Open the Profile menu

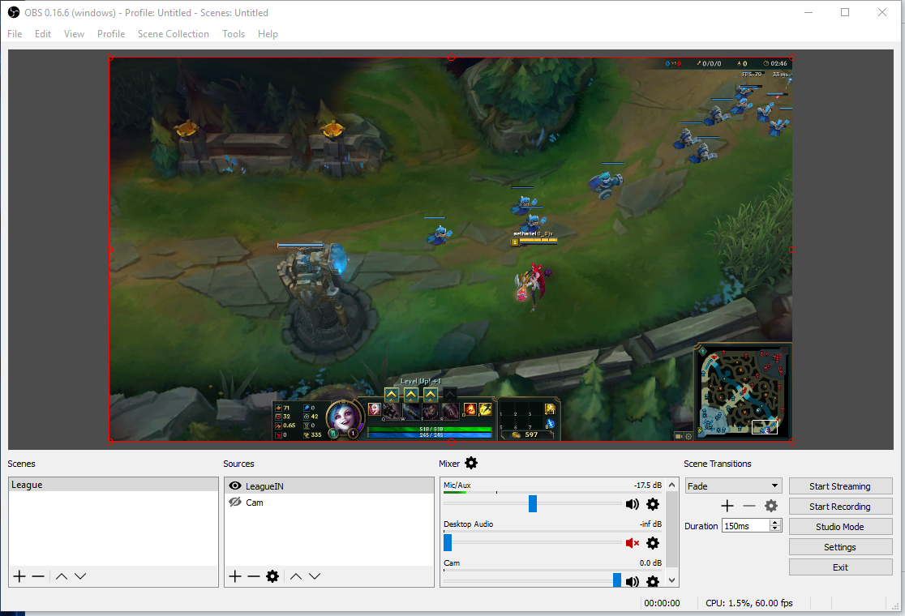(111, 34)
